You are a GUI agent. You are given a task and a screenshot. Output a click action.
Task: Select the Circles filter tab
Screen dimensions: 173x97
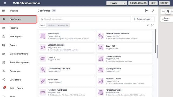click(x=52, y=25)
